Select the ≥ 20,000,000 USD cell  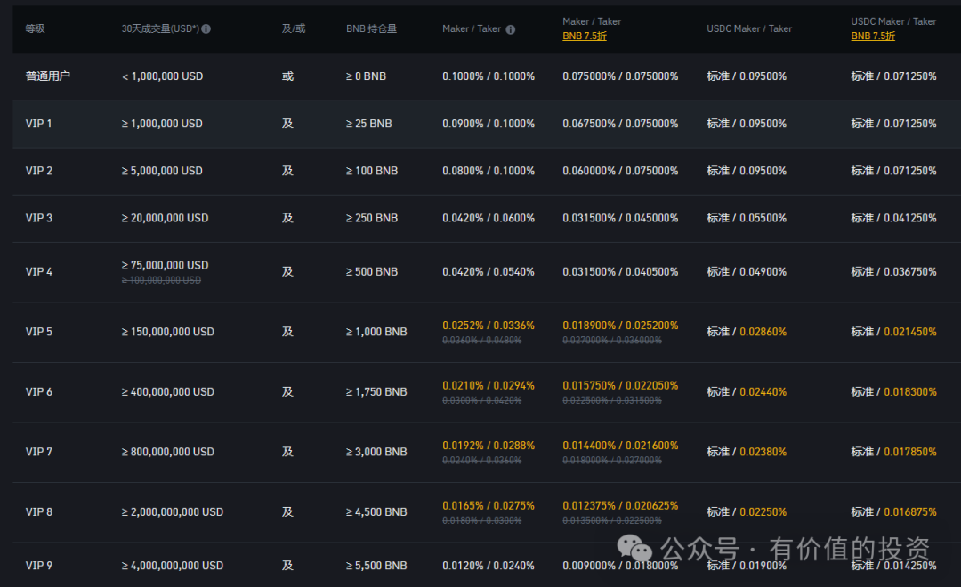click(165, 218)
